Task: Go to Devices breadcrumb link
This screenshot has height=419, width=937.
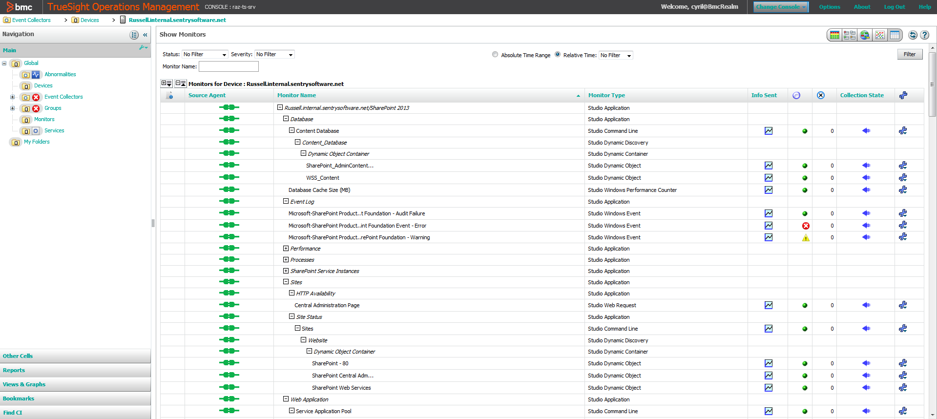Action: tap(89, 20)
